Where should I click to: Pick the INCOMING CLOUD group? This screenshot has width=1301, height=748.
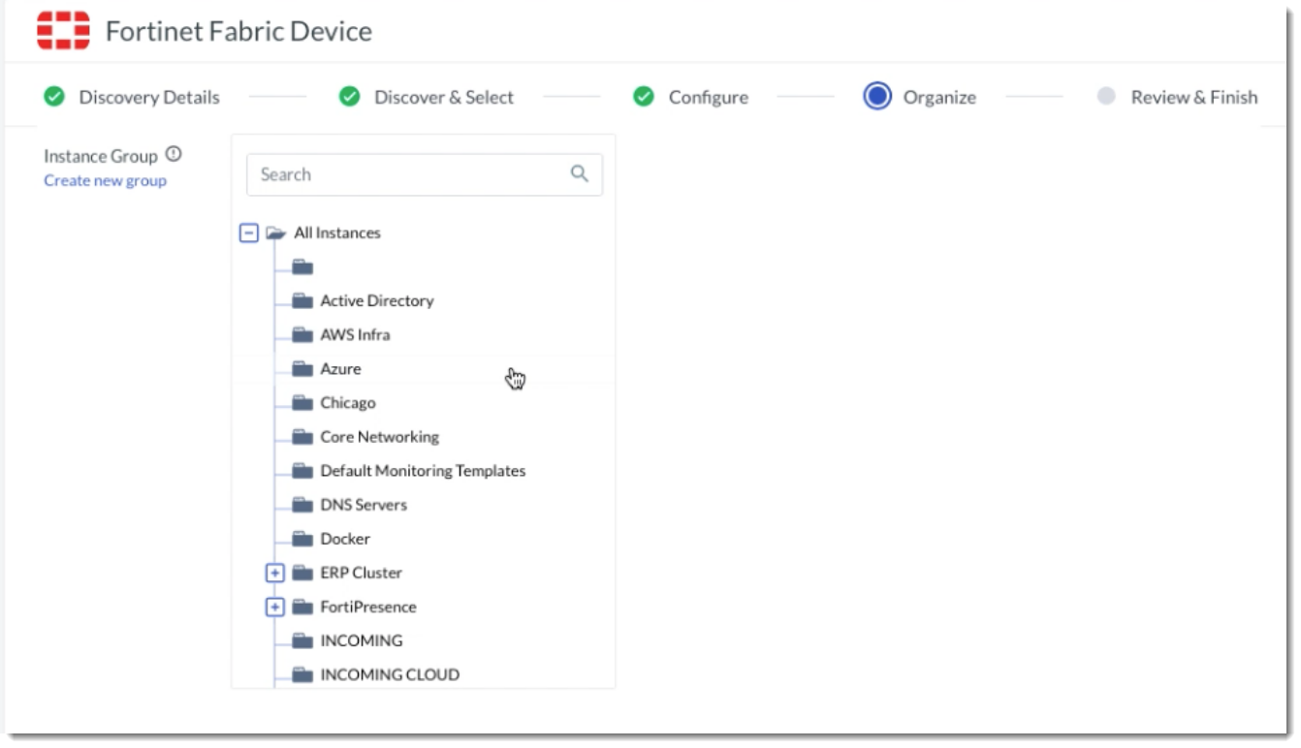click(390, 675)
